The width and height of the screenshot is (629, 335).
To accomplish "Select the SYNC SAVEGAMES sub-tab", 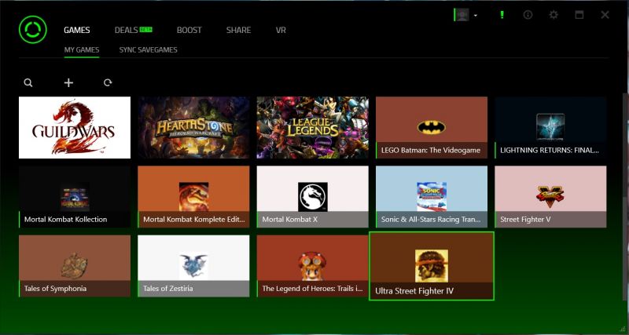I will tap(148, 50).
